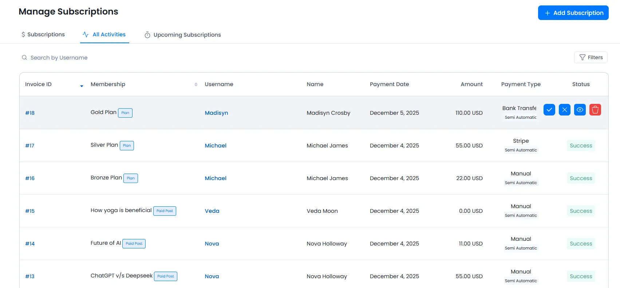Sort the Membership column with its arrows
Image resolution: width=620 pixels, height=288 pixels.
pyautogui.click(x=196, y=84)
